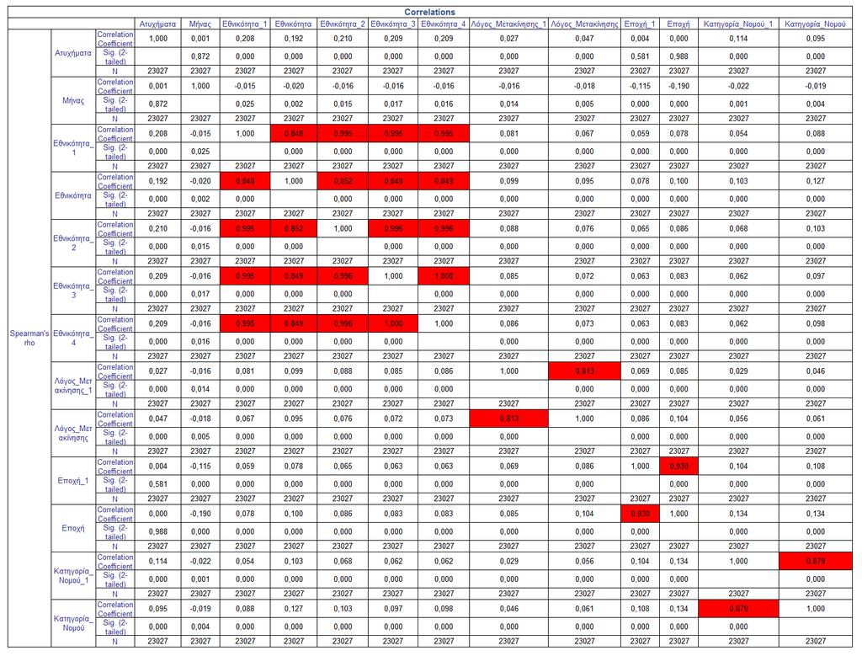Viewport: 862px width, 656px height.
Task: Click the Εθνικότητα_3 column header
Action: pos(393,24)
